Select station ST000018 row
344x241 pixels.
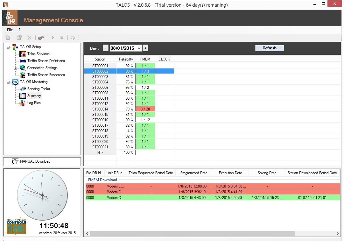[129, 131]
